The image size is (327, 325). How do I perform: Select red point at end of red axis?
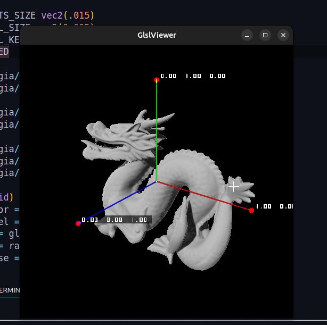pos(251,211)
